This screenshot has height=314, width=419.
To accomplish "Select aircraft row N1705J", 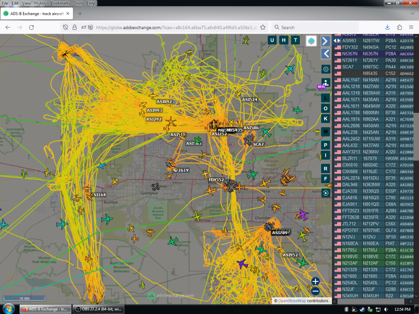I will 374,250.
